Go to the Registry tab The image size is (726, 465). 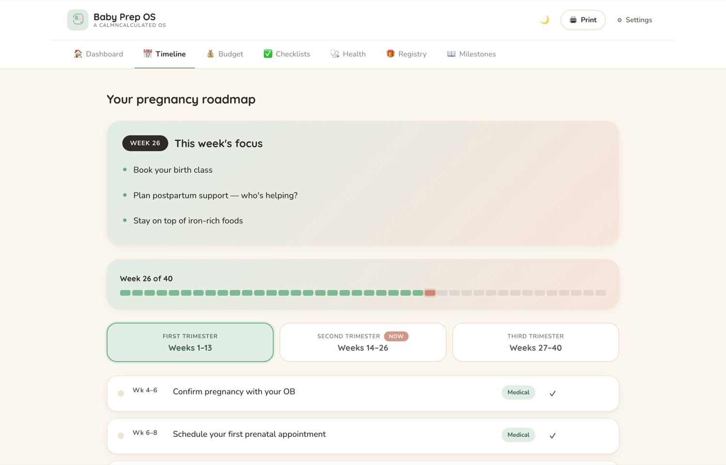pyautogui.click(x=406, y=54)
